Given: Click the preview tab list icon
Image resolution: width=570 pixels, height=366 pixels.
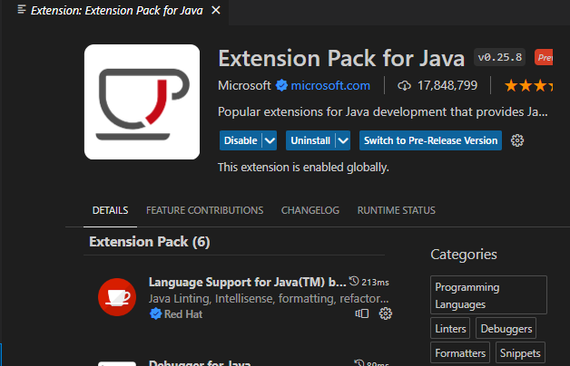Looking at the screenshot, I should (x=22, y=10).
